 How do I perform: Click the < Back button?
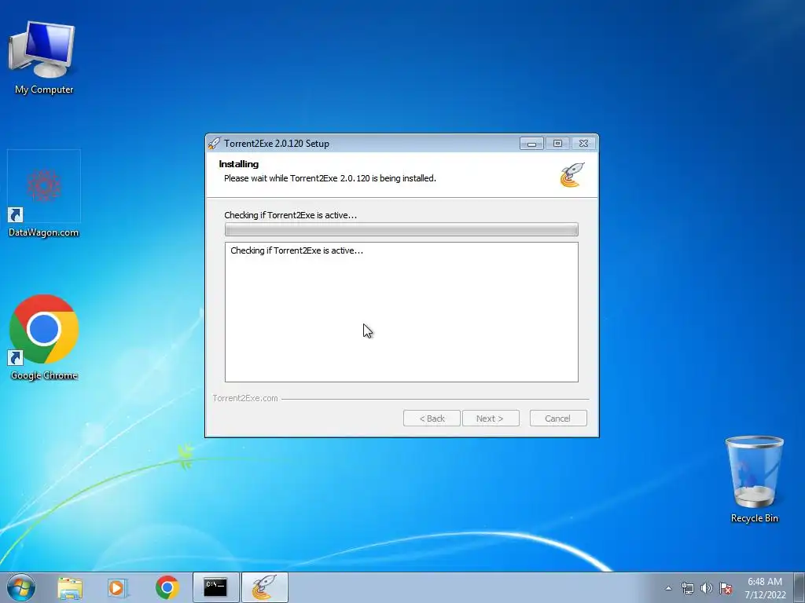coord(432,418)
